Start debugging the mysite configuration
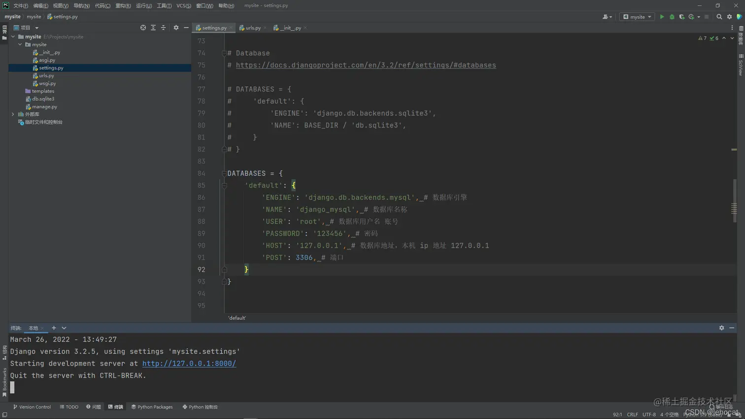The image size is (745, 419). click(672, 17)
